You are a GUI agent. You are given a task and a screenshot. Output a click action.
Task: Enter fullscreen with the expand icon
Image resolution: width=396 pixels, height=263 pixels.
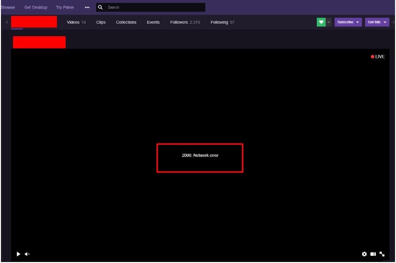point(382,254)
